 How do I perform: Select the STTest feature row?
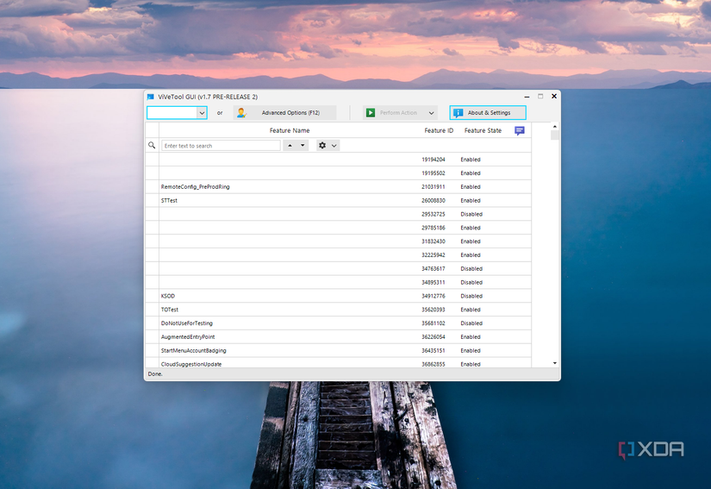[x=170, y=201]
